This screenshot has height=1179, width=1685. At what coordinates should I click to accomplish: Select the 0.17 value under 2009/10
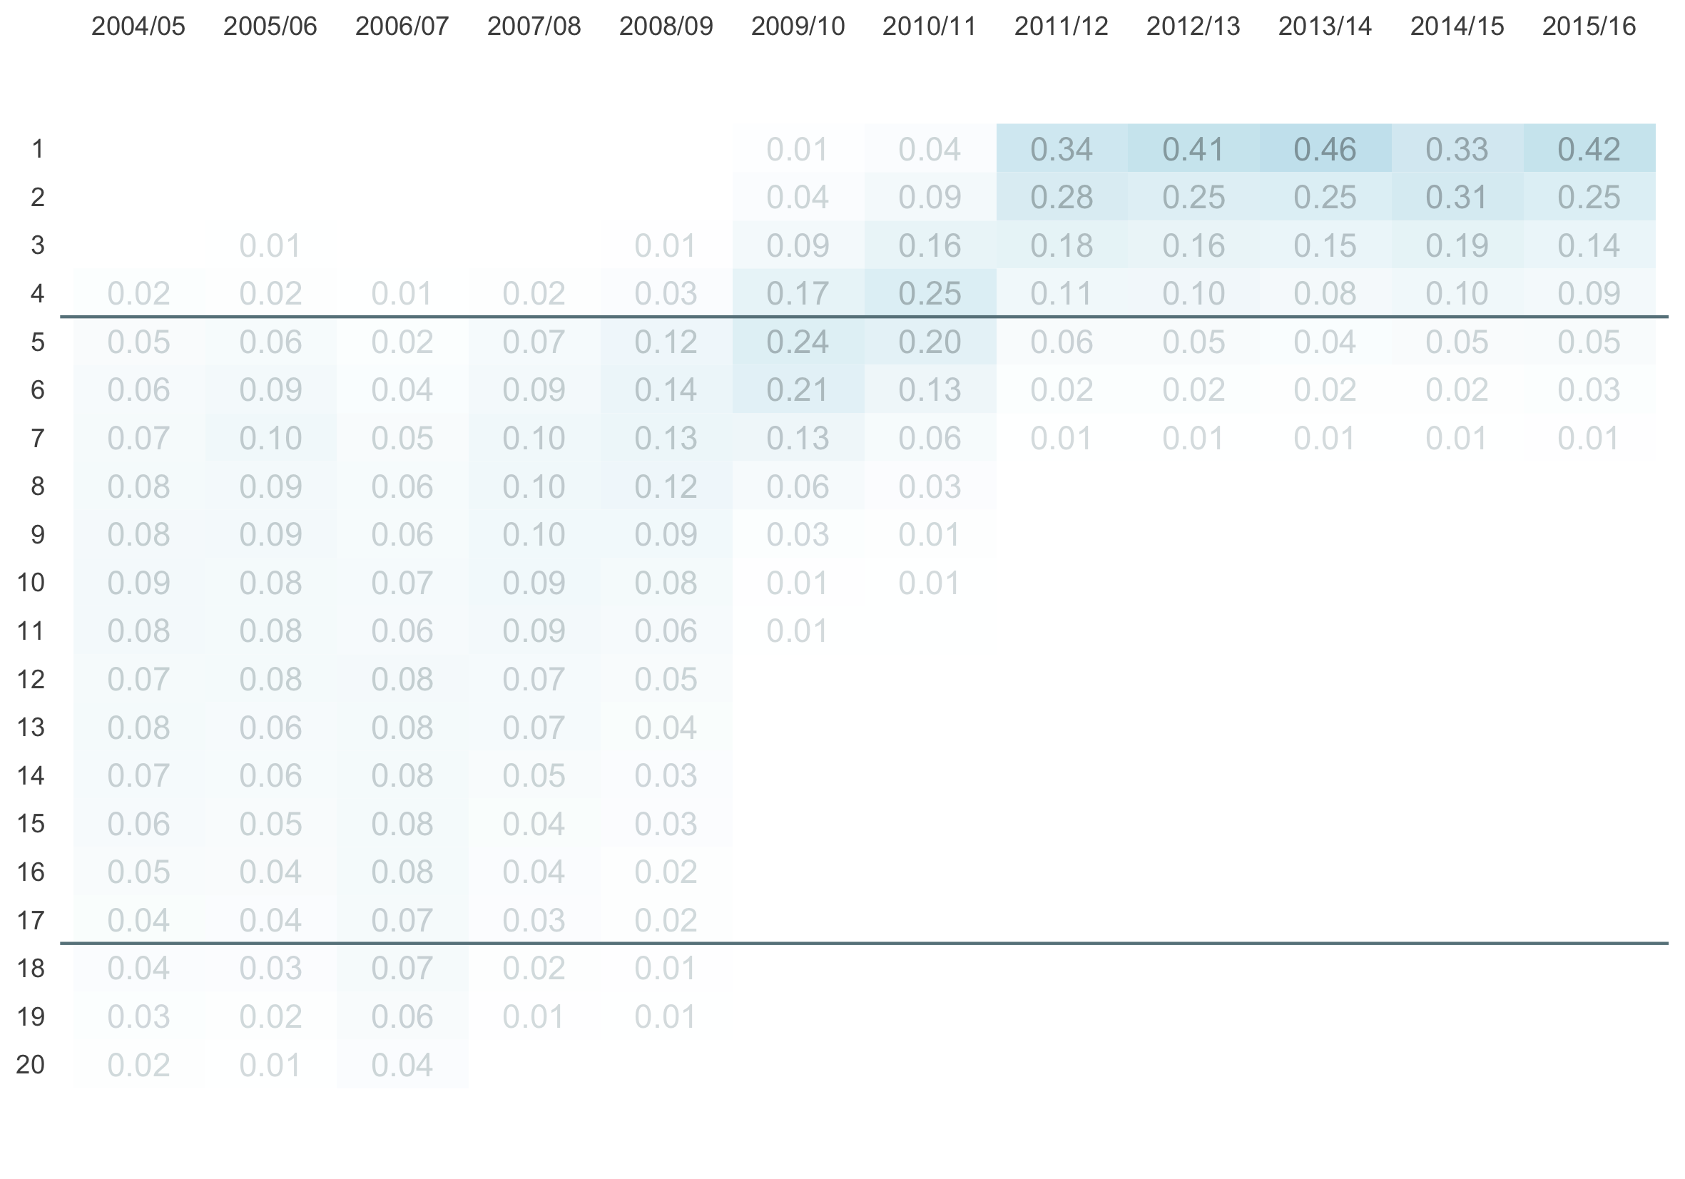tap(798, 293)
